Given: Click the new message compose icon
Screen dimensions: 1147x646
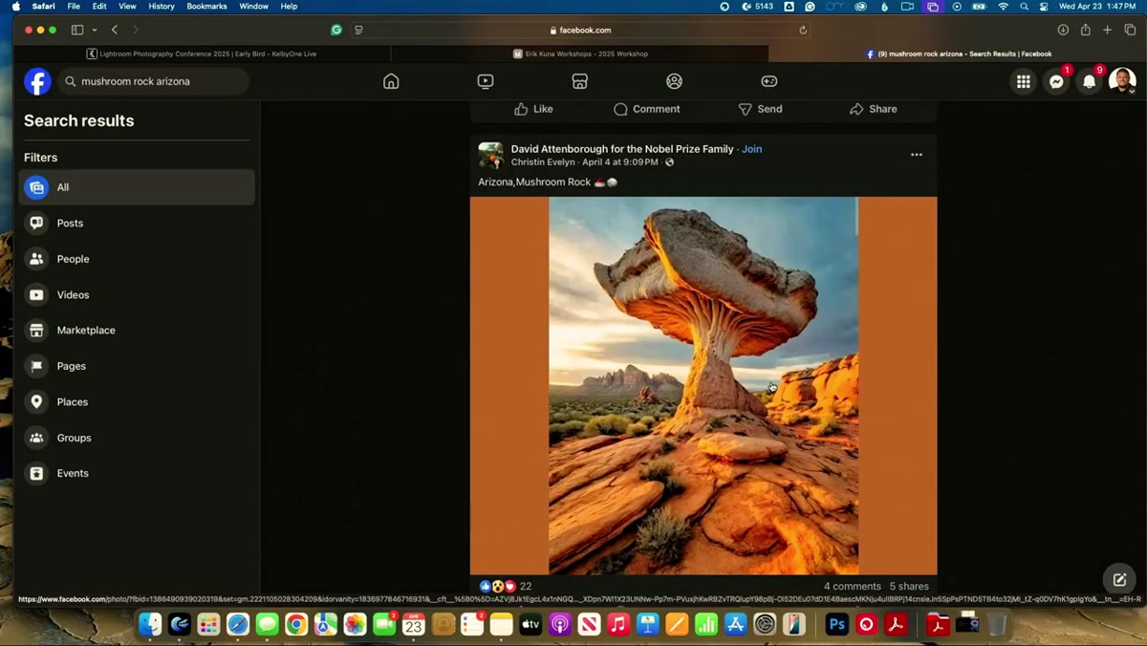Looking at the screenshot, I should click(1119, 579).
